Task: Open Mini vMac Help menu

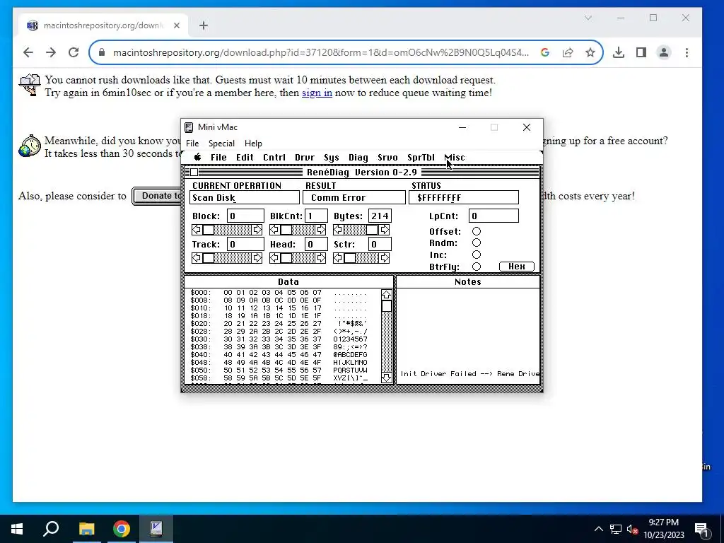Action: click(x=253, y=143)
